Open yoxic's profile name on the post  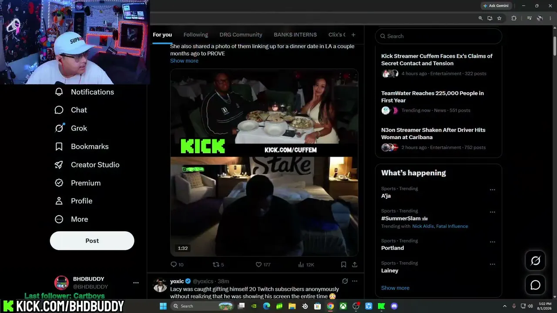[x=177, y=281]
